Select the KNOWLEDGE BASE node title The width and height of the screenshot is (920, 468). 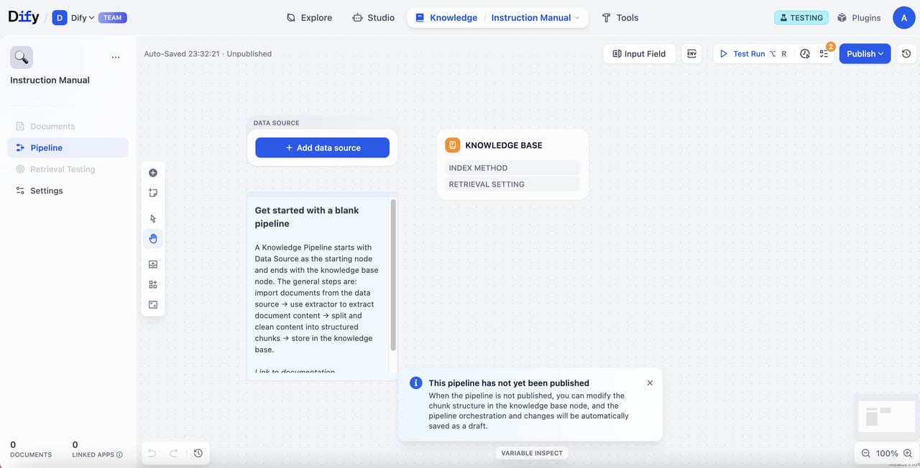[504, 145]
